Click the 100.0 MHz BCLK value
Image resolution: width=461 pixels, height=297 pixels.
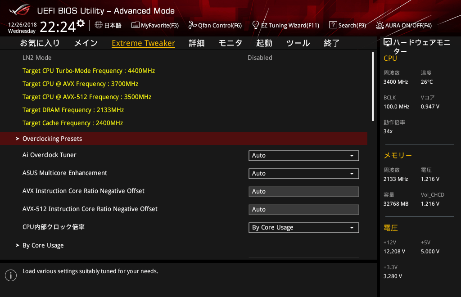pyautogui.click(x=396, y=107)
